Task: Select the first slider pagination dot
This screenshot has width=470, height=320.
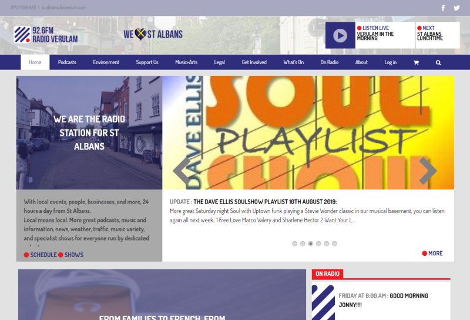Action: [x=295, y=244]
